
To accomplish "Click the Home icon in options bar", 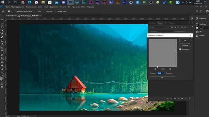I will coord(3,11).
